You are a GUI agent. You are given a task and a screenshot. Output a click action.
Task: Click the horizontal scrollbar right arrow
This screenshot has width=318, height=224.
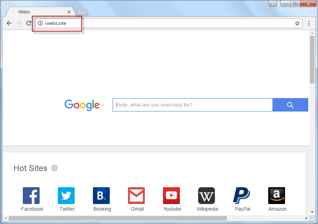click(x=306, y=218)
